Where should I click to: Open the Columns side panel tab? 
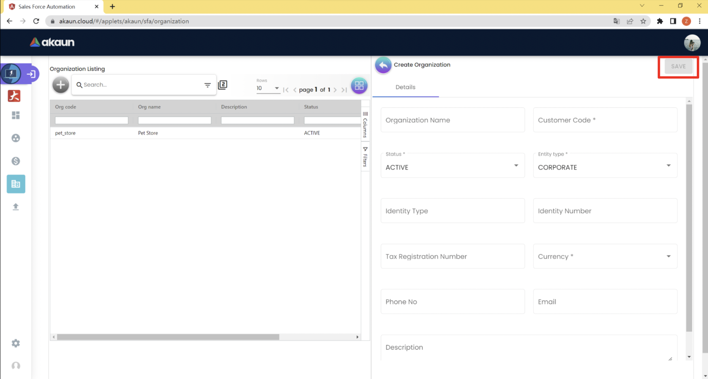click(x=365, y=125)
